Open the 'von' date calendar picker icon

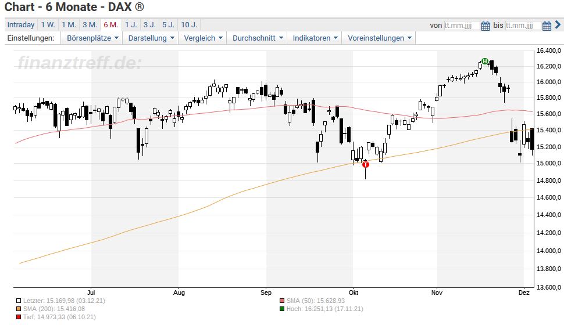pos(486,26)
